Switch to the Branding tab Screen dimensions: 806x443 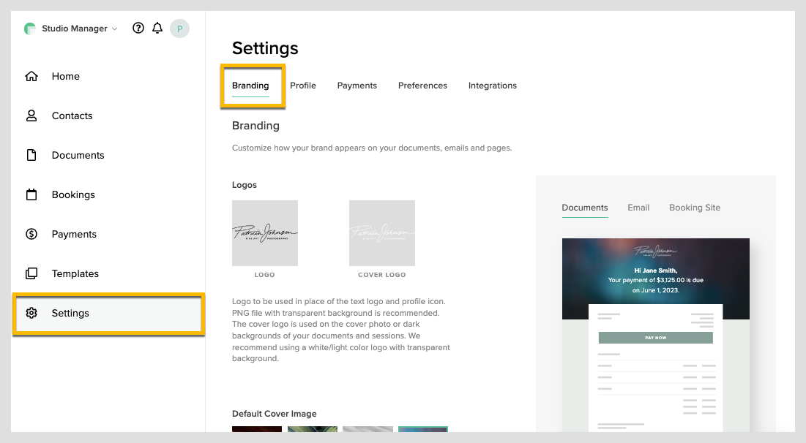250,86
